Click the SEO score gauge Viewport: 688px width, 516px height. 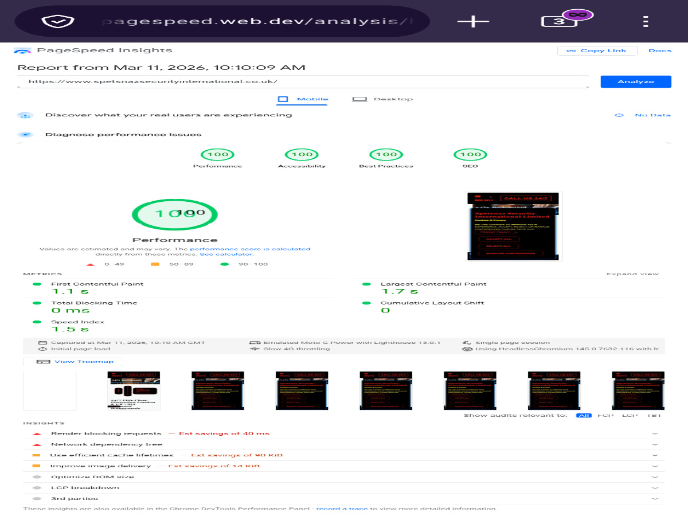point(471,154)
